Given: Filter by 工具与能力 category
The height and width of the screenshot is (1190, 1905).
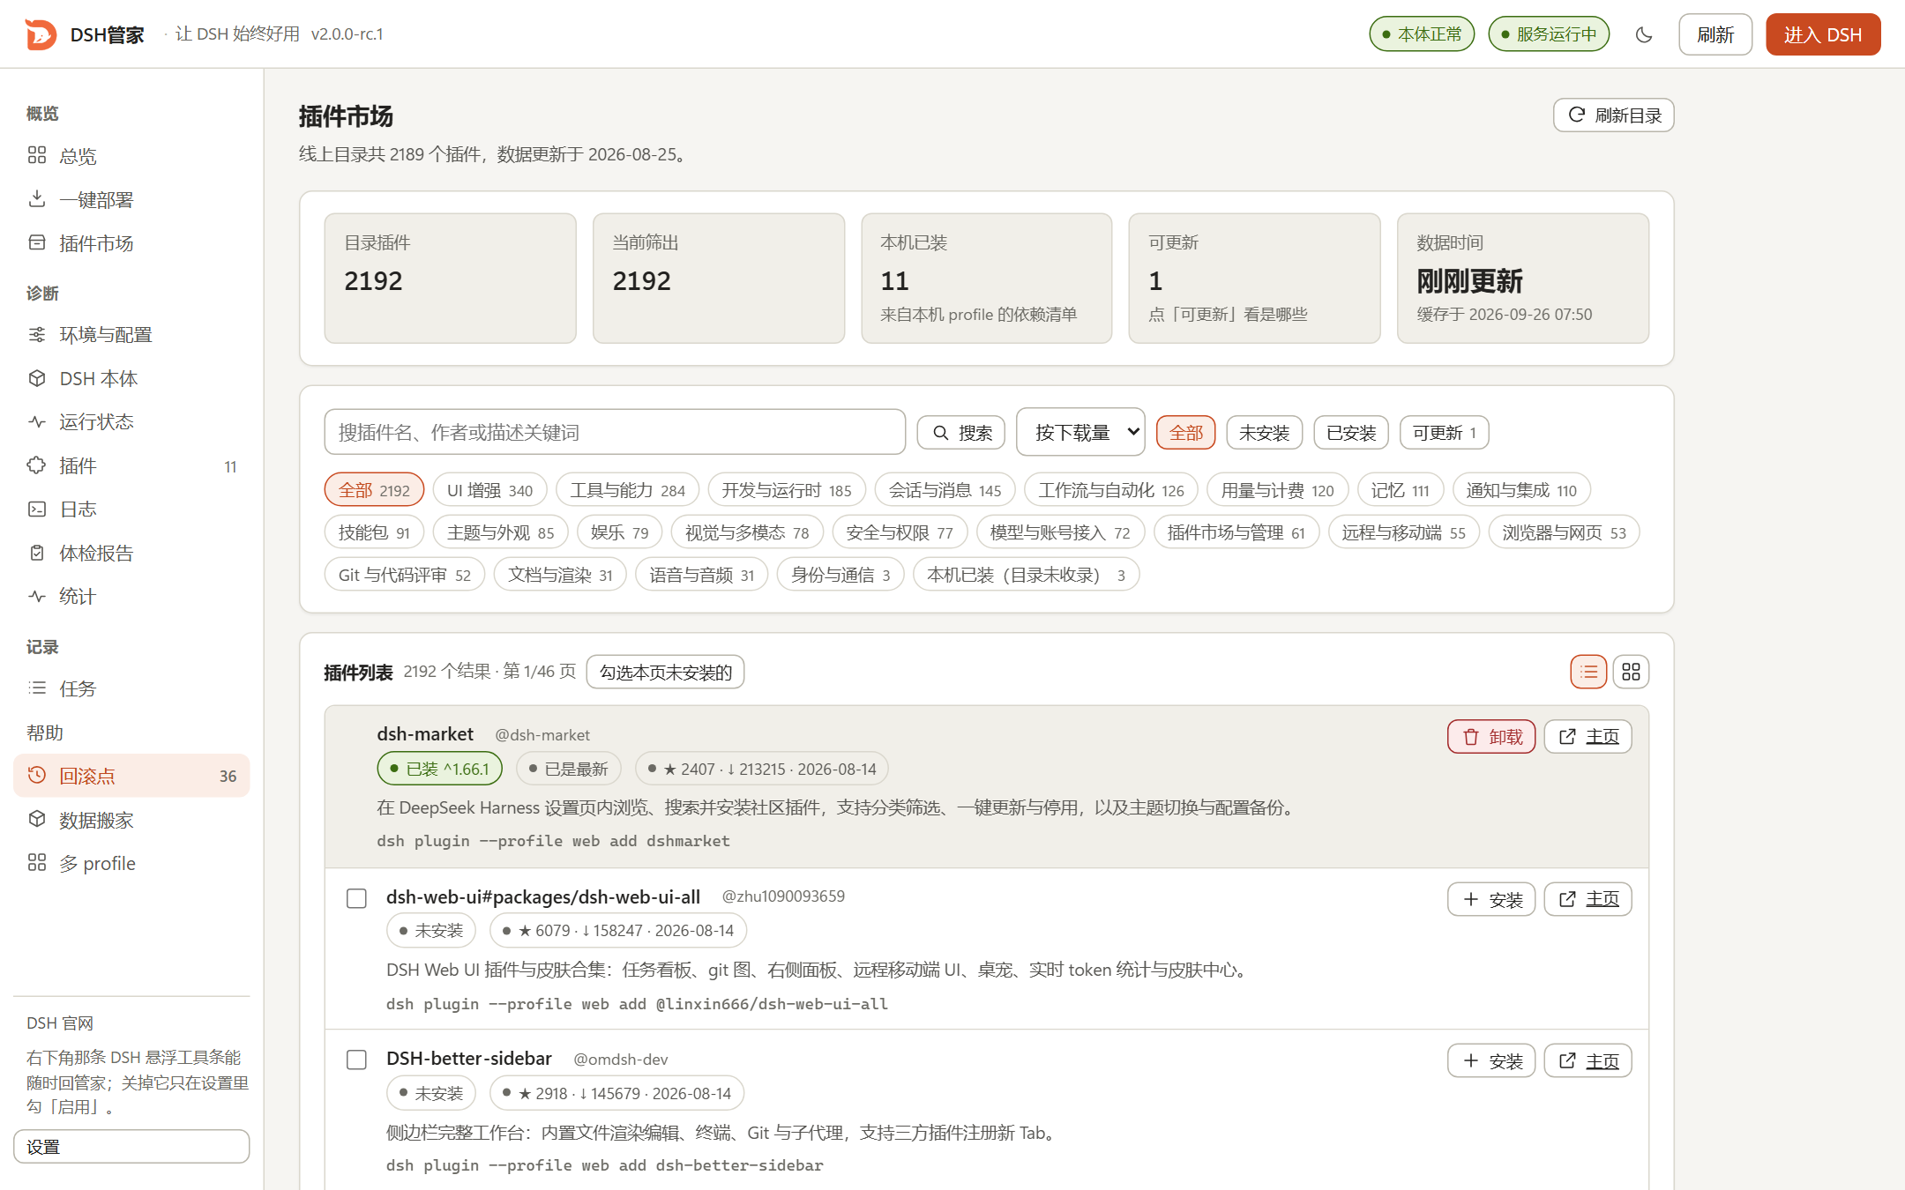Looking at the screenshot, I should pyautogui.click(x=627, y=490).
